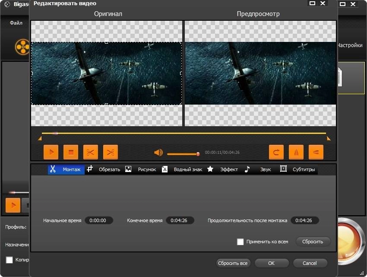The image size is (367, 277).
Task: Click the rotate video button
Action: (x=276, y=152)
